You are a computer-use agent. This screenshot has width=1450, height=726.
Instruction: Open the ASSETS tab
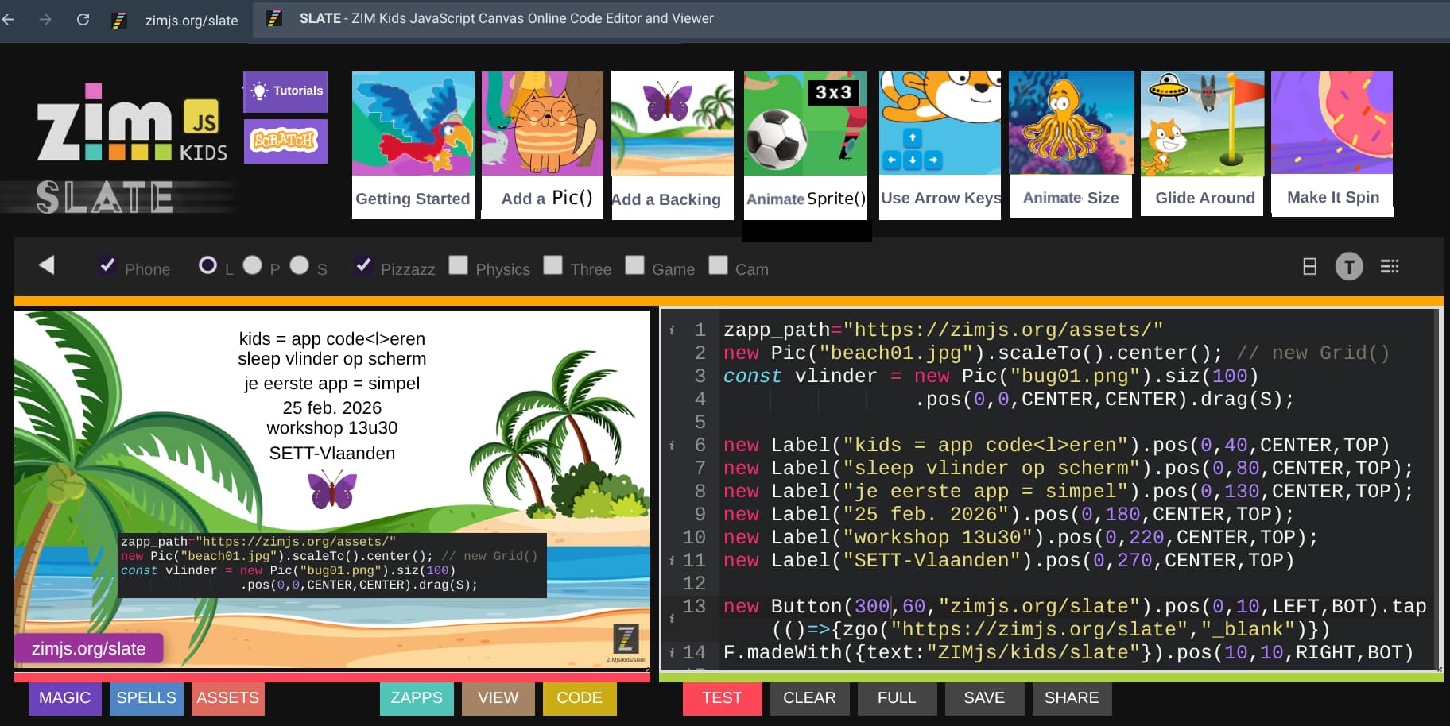[227, 698]
